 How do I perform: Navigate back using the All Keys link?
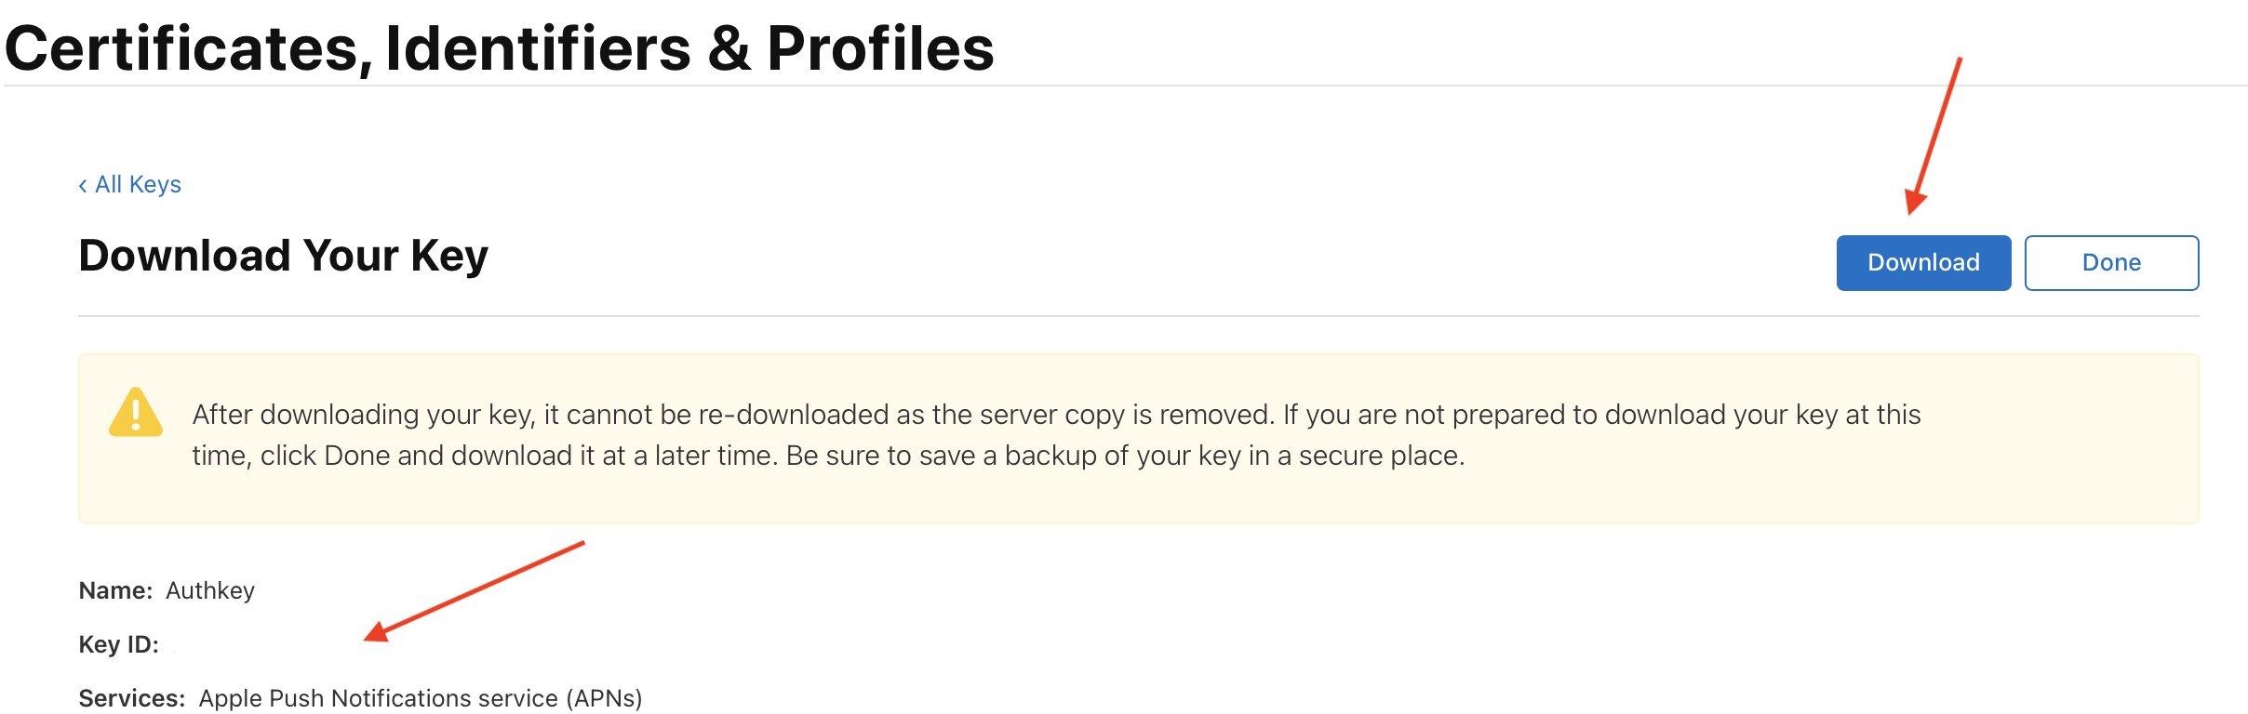click(x=137, y=184)
